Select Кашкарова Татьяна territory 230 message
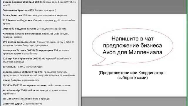 (x=36, y=52)
